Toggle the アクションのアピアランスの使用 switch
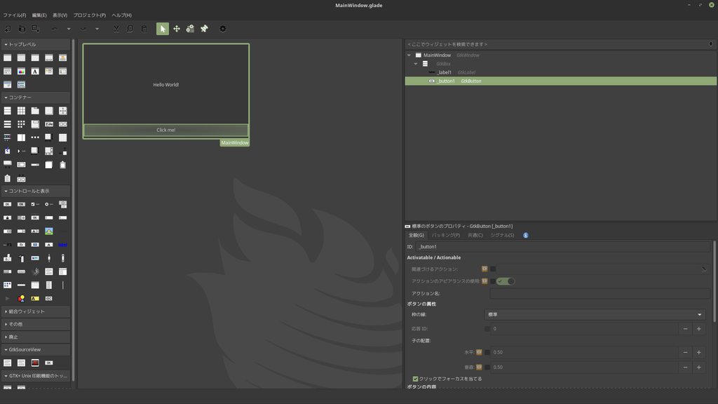718x404 pixels. click(506, 281)
